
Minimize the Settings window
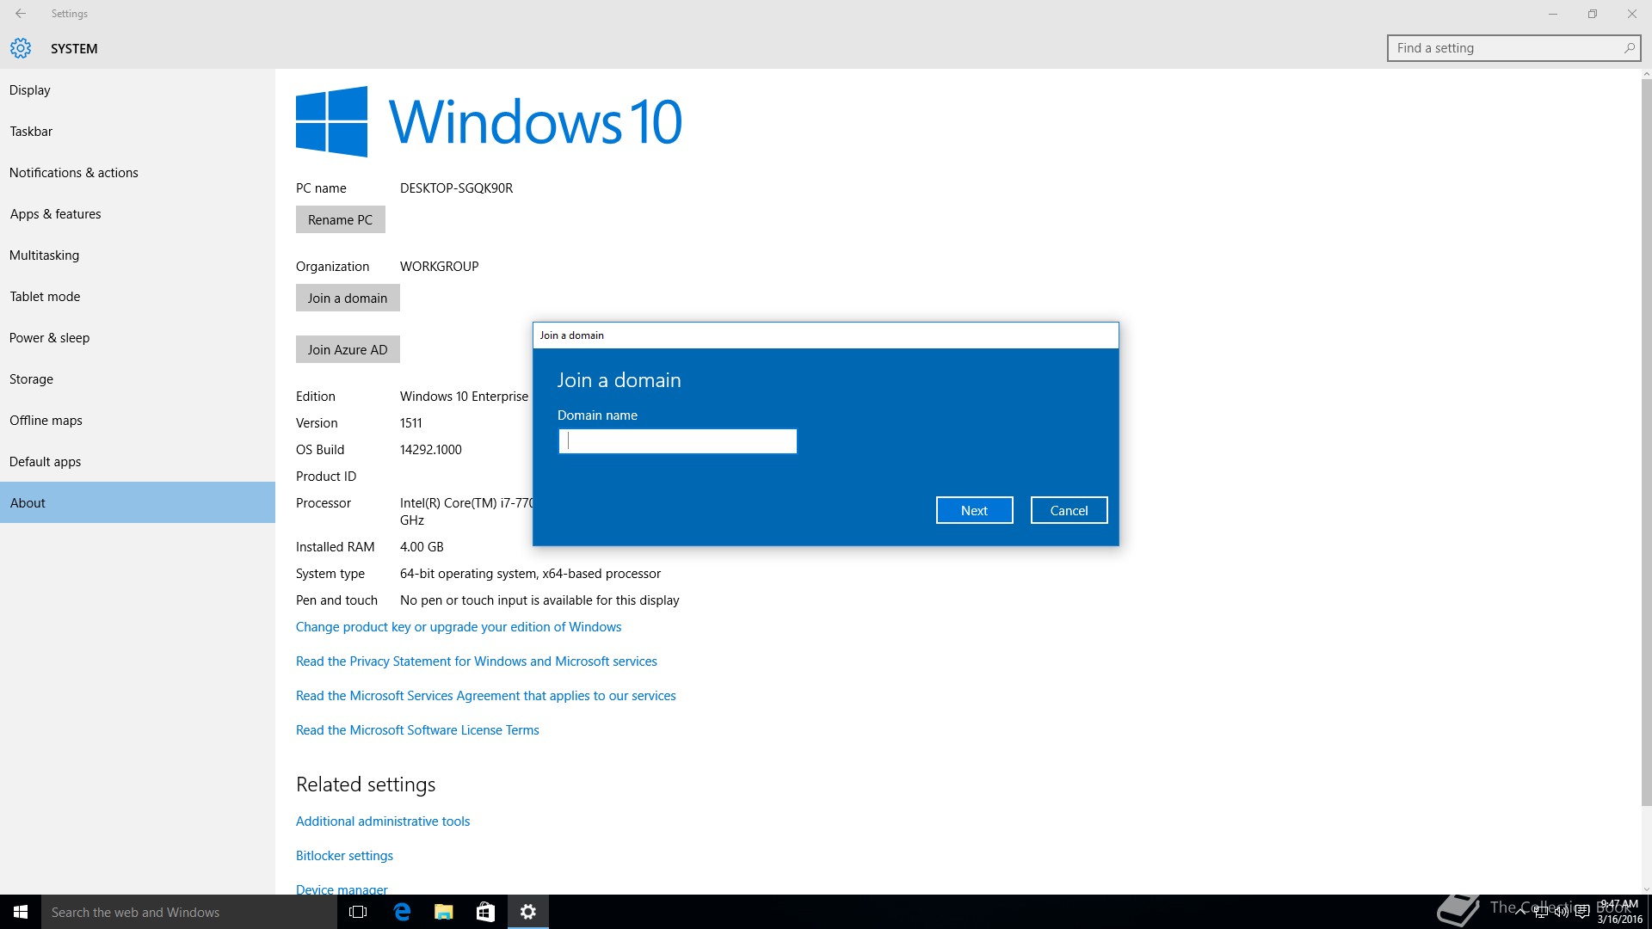coord(1553,14)
